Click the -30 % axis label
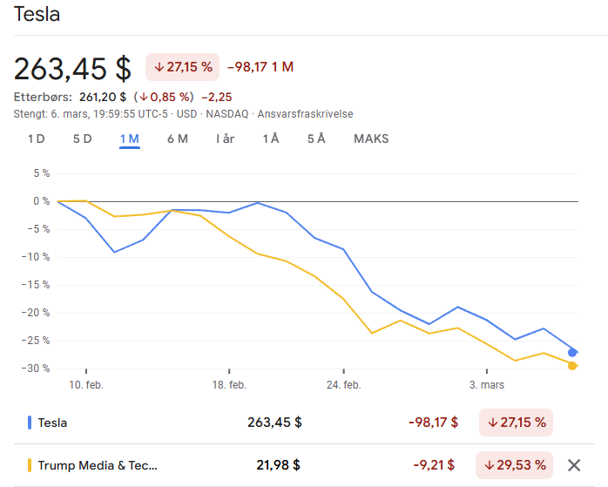The height and width of the screenshot is (487, 608). click(x=36, y=369)
